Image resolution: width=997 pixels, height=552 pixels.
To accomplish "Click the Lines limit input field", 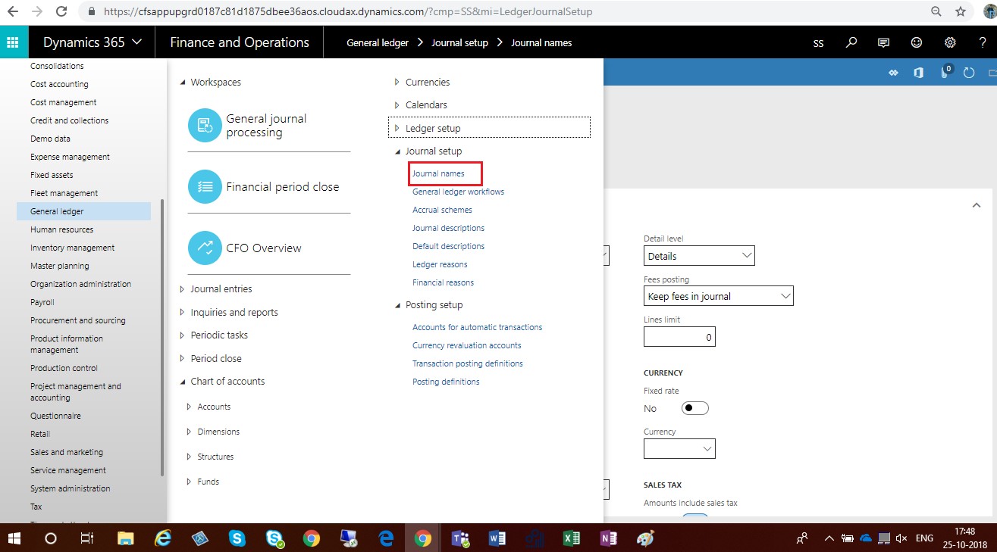I will 679,337.
